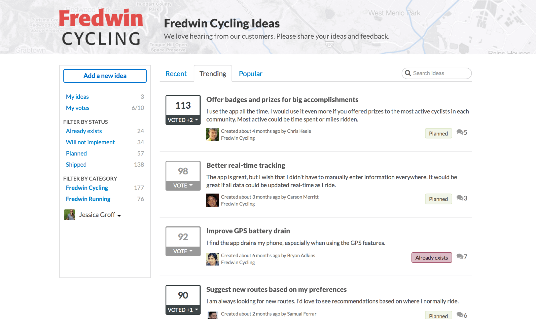536x319 pixels.
Task: Click the 'My votes' link in sidebar
Action: [78, 108]
